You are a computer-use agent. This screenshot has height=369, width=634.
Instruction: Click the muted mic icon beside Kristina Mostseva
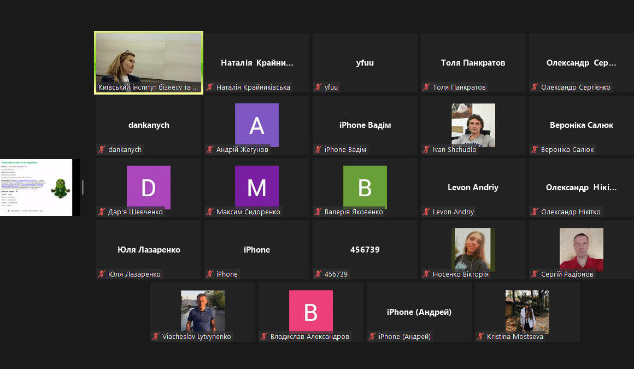pos(480,337)
